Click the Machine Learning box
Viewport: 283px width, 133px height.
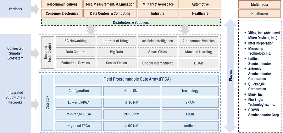point(198,52)
